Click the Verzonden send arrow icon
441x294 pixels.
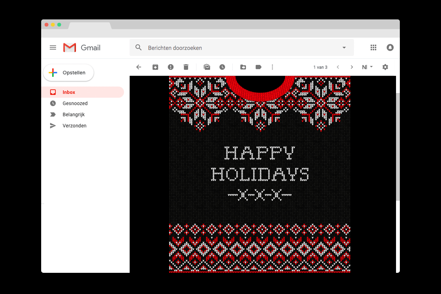coord(53,126)
